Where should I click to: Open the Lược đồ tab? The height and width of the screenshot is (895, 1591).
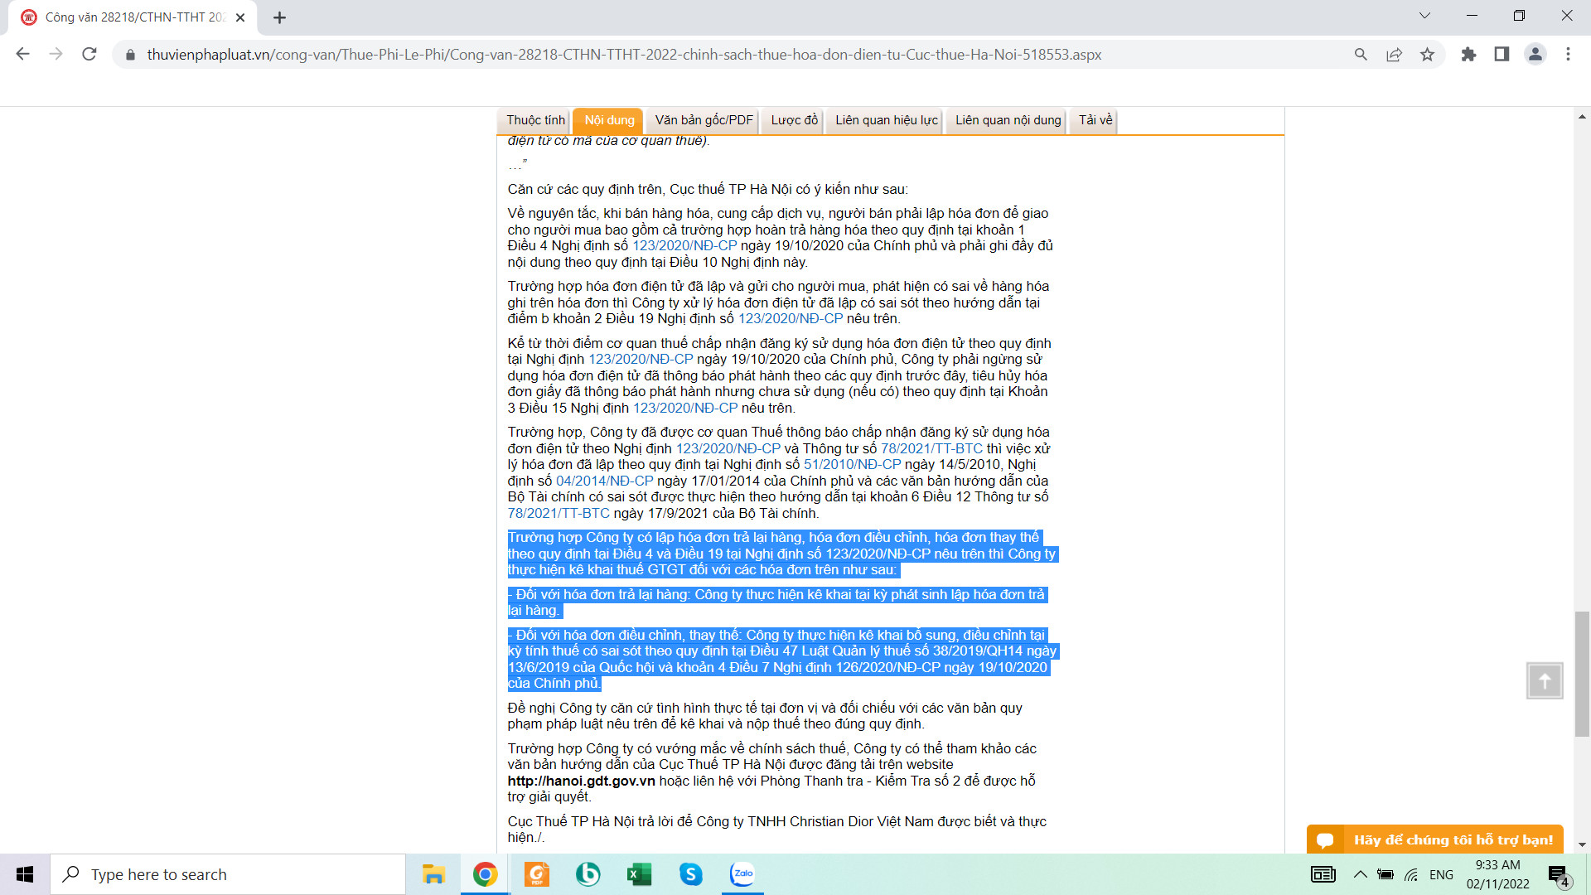[794, 120]
